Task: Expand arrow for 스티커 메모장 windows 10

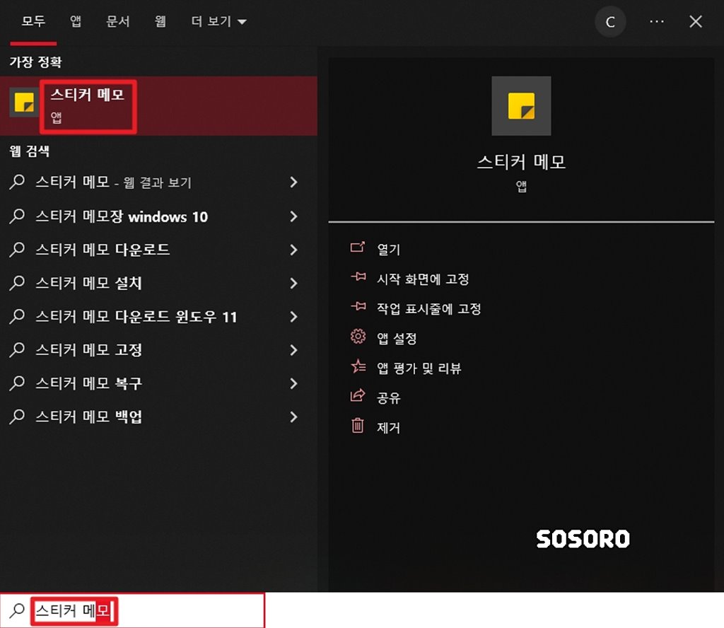Action: (x=293, y=216)
